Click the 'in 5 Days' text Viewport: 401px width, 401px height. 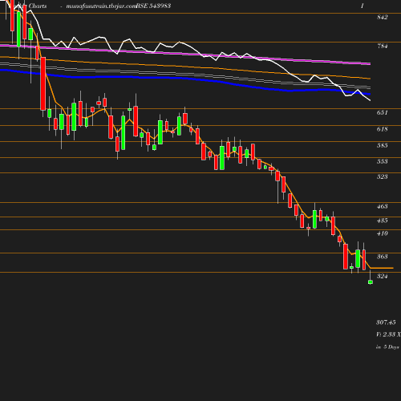point(387,347)
